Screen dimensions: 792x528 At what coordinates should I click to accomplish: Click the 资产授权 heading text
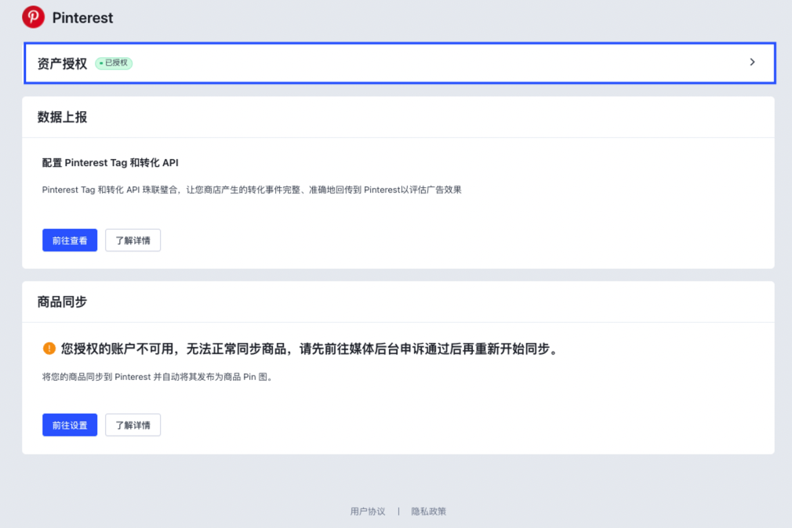[62, 63]
